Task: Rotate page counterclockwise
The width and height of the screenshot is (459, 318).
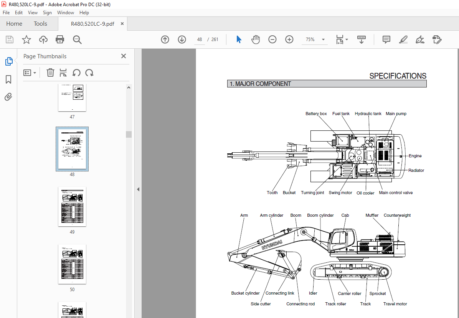Action: [76, 72]
